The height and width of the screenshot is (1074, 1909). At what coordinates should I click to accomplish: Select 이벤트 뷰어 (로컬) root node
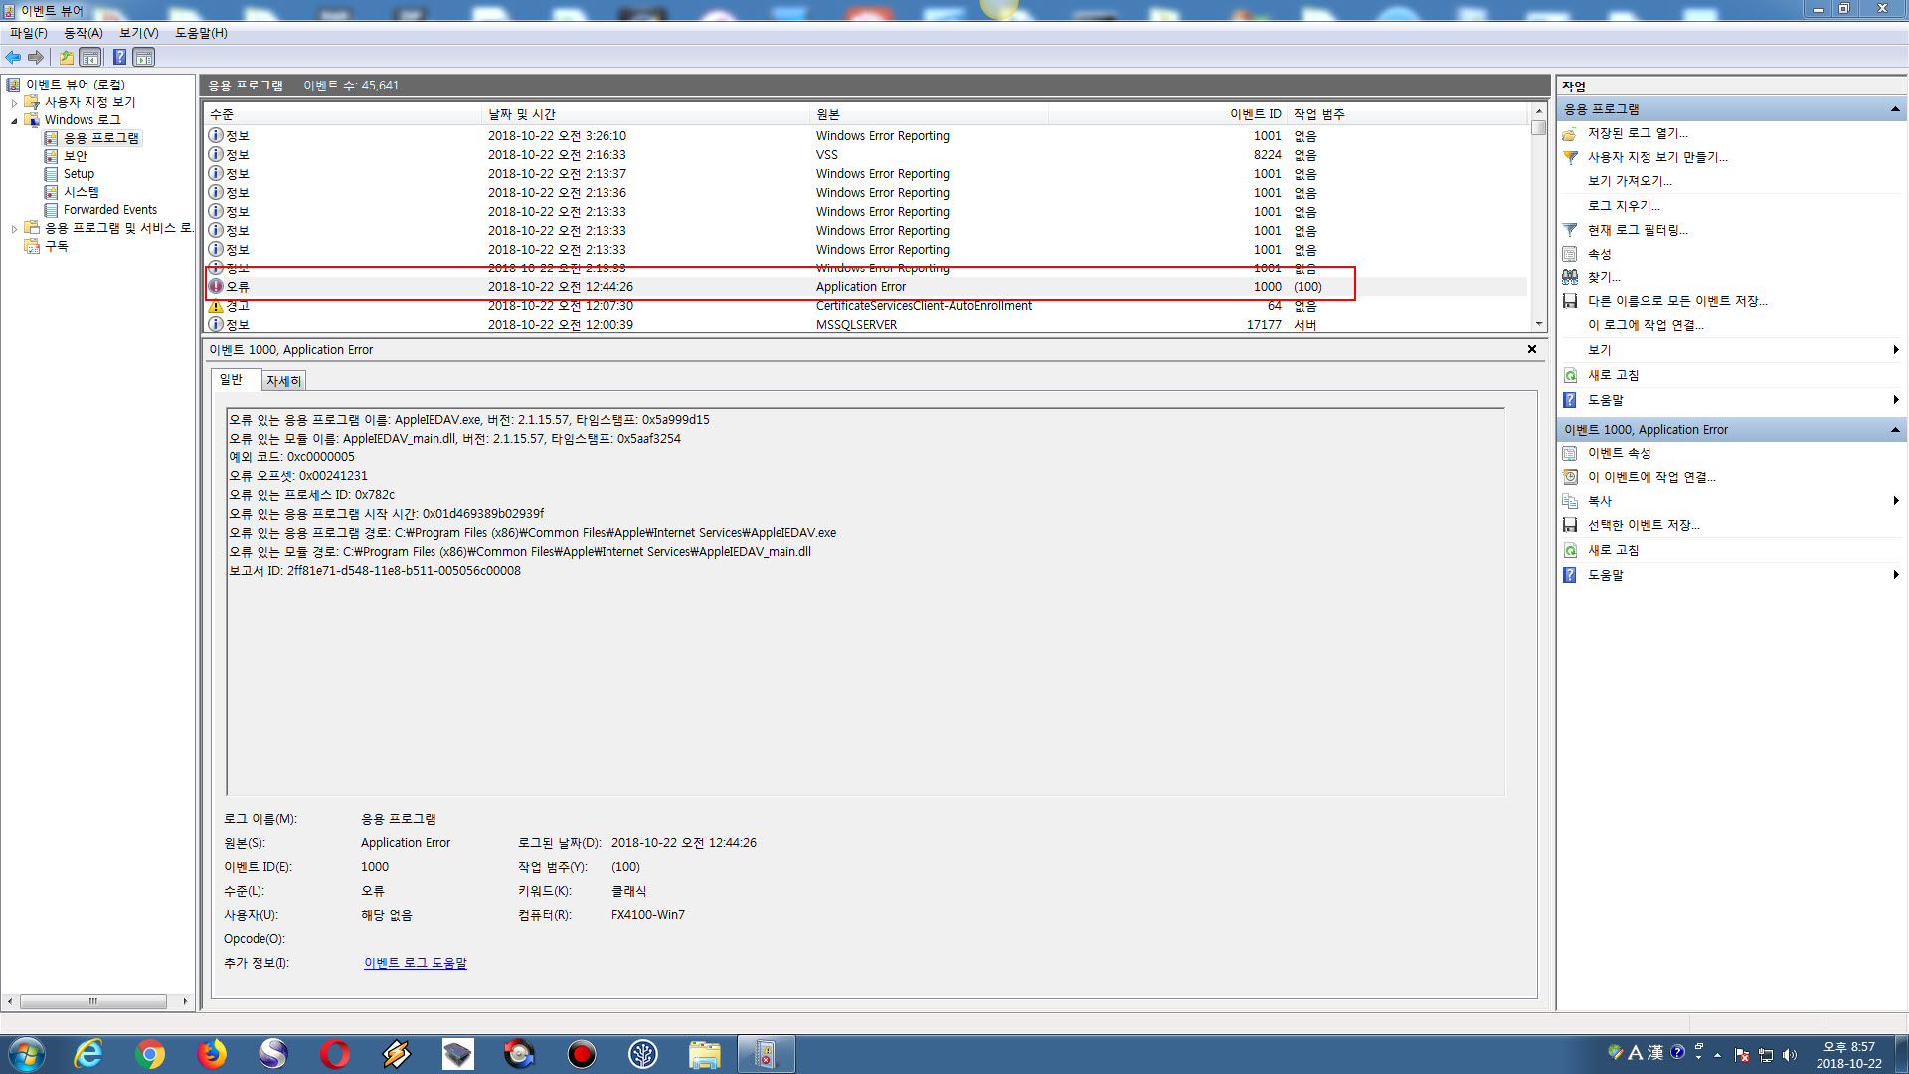click(76, 85)
